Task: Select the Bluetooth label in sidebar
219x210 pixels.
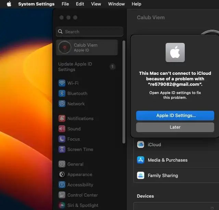Action: (77, 93)
